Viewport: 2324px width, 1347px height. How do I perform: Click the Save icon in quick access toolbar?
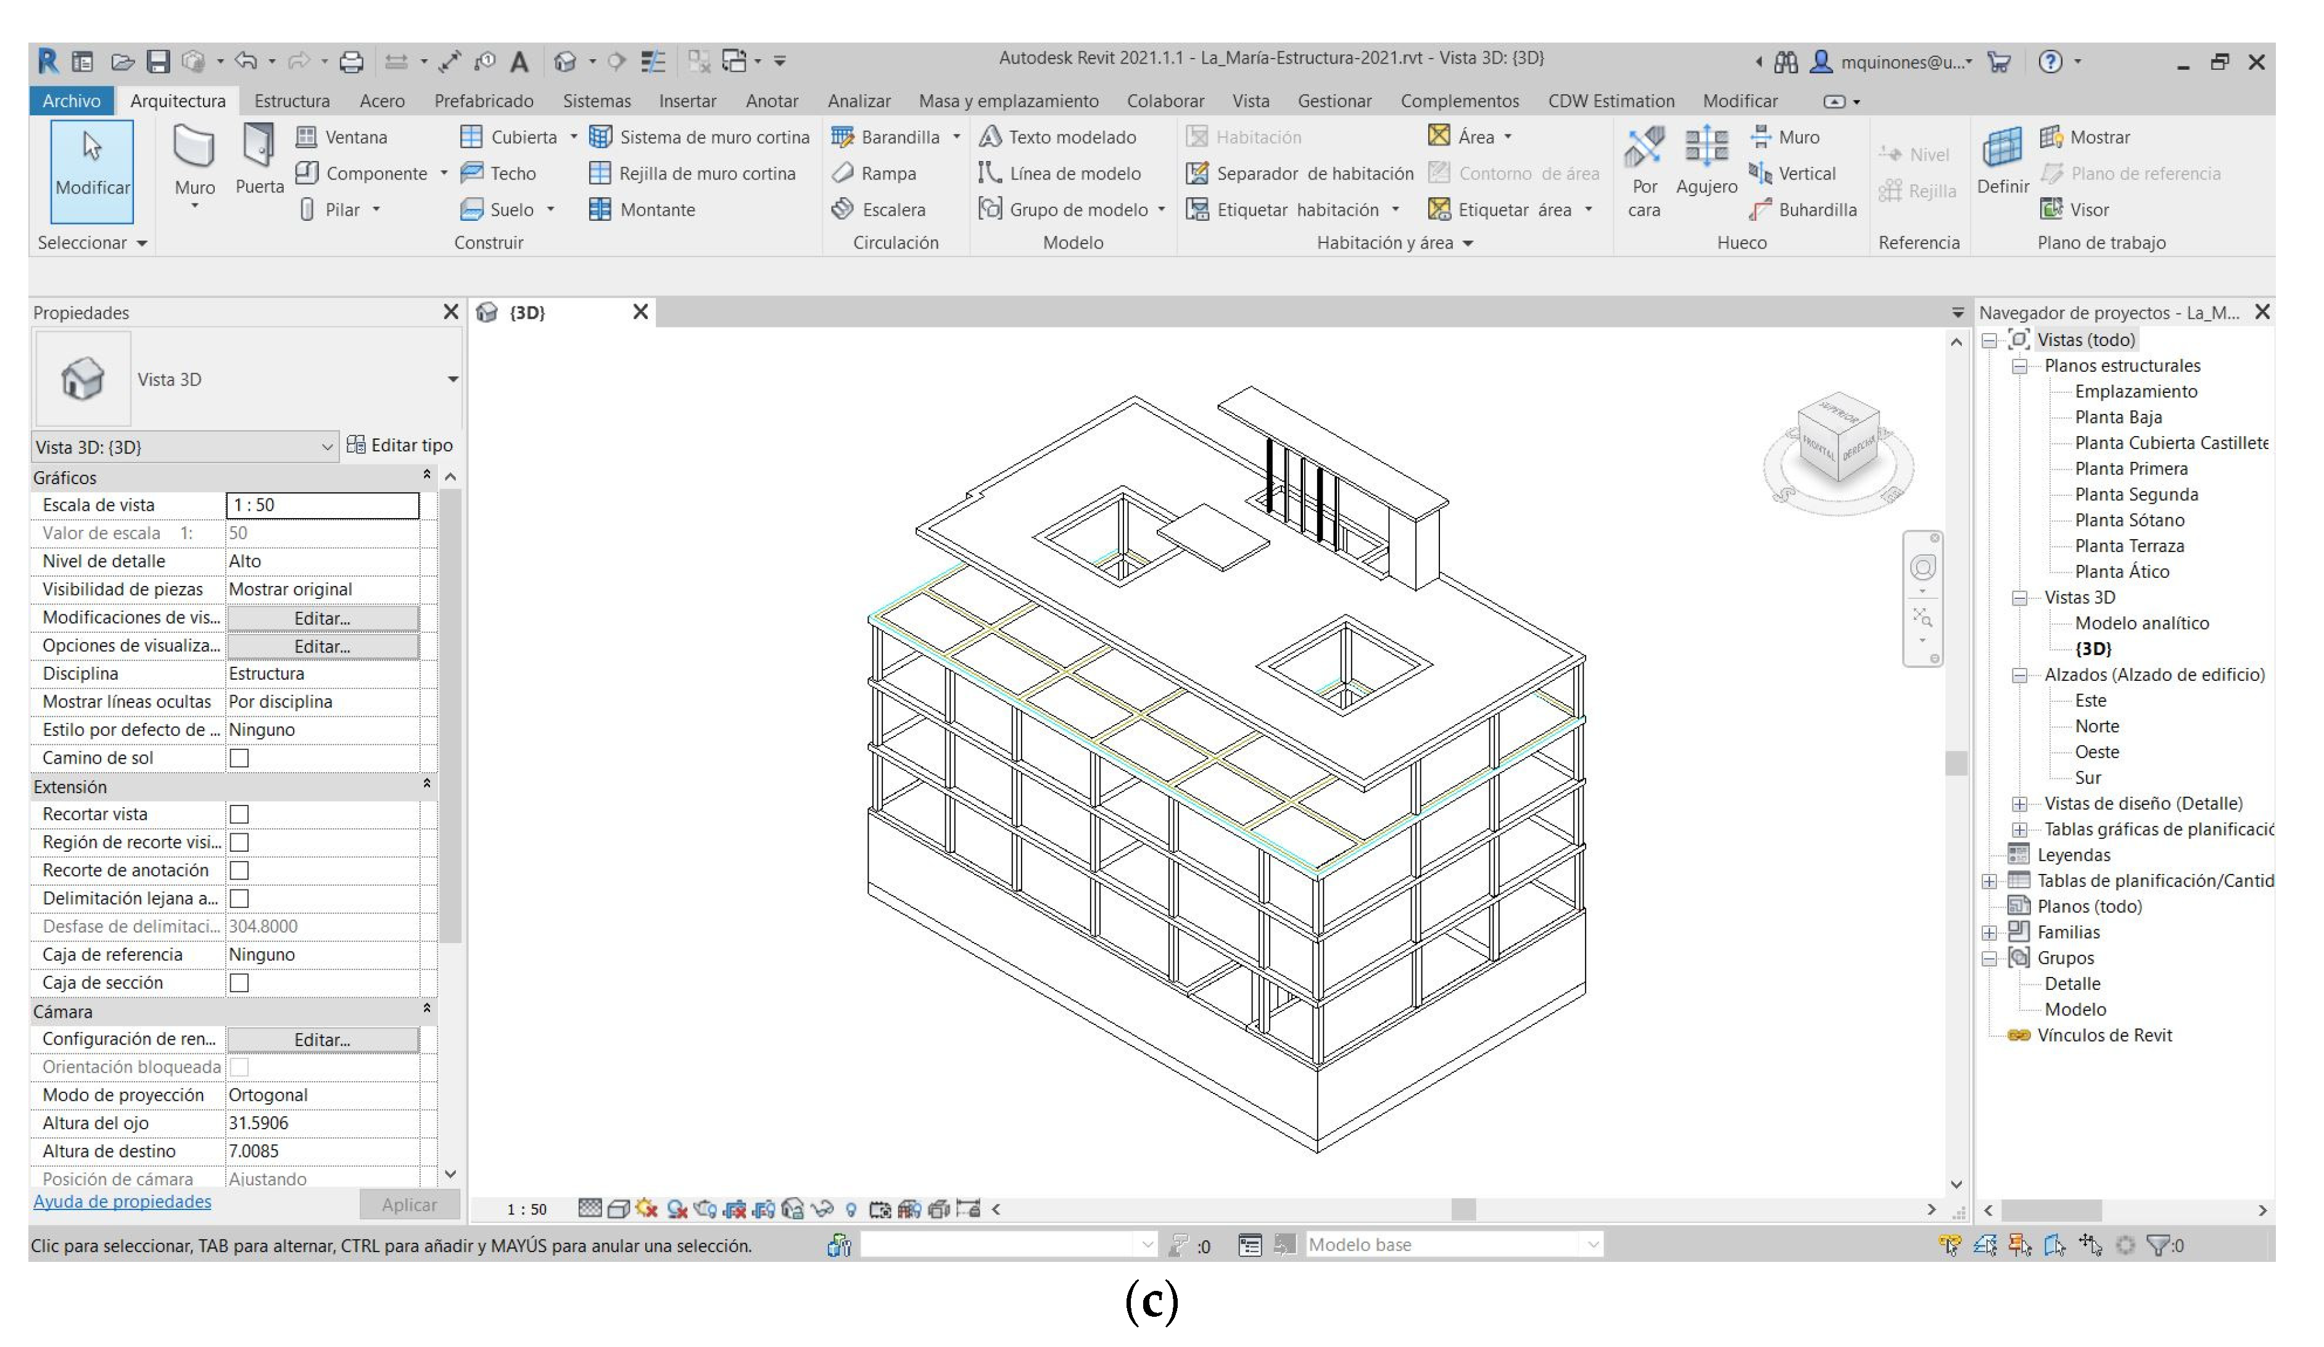tap(160, 62)
